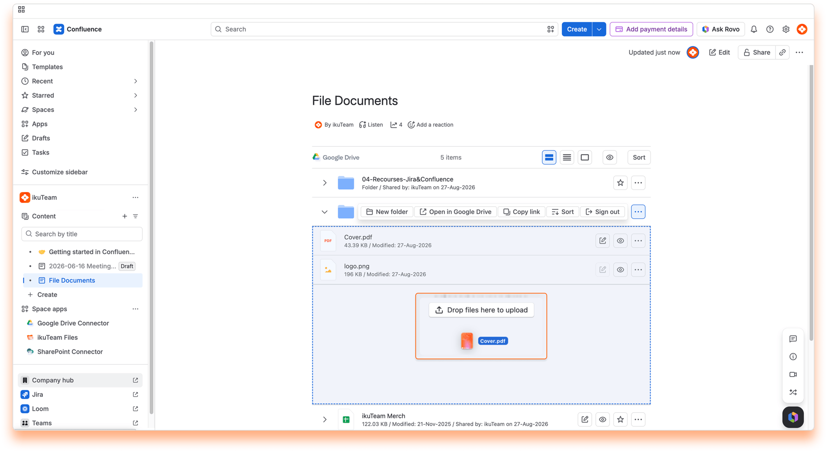The width and height of the screenshot is (827, 452).
Task: Edit the ikuTeam Merch spreadsheet
Action: click(585, 419)
